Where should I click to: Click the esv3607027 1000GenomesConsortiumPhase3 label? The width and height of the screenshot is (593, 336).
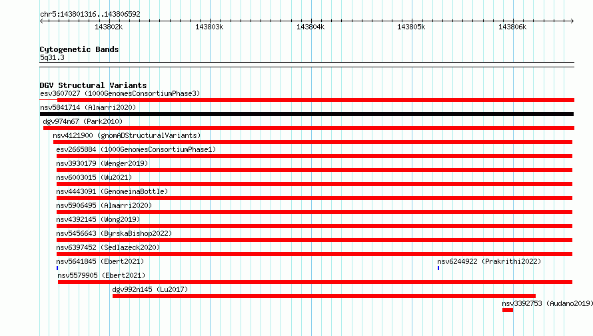pyautogui.click(x=120, y=93)
